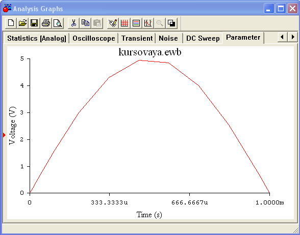Click the 666.6667u time axis value

(189, 202)
